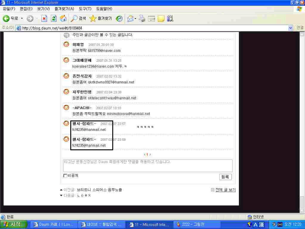Open the 전체 글 보기 link
This screenshot has width=305, height=229.
click(225, 190)
